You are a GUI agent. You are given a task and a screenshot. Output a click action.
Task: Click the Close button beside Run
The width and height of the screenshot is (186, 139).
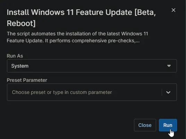coord(145,125)
